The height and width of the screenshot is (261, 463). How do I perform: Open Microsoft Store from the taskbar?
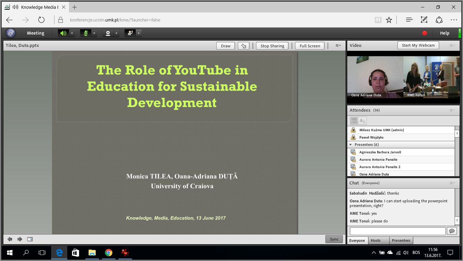76,253
